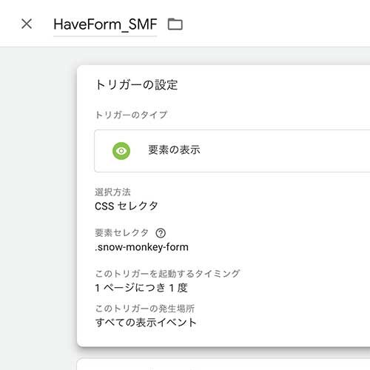Click the .snow-monkey-form selector value

pos(141,247)
